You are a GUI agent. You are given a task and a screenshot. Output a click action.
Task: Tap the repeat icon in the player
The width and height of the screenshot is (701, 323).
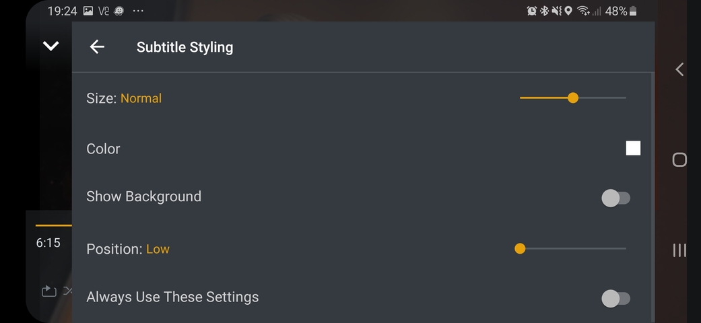click(48, 291)
